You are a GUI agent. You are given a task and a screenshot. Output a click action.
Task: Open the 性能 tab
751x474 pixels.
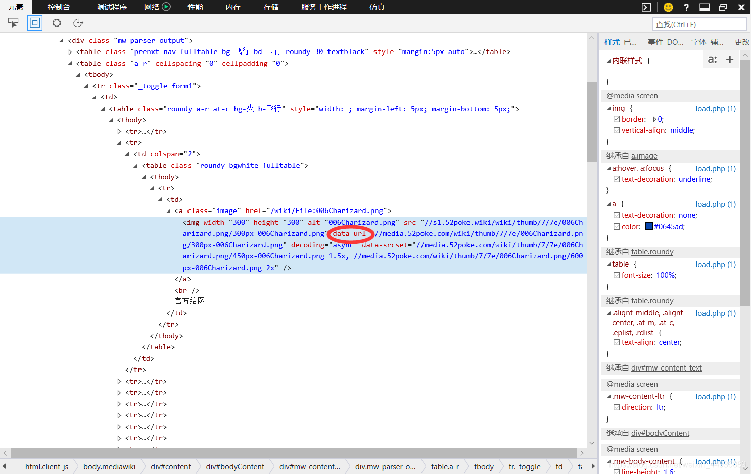(195, 7)
